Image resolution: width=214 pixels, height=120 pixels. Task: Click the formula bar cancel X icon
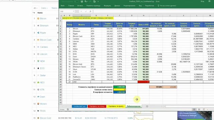81,11
